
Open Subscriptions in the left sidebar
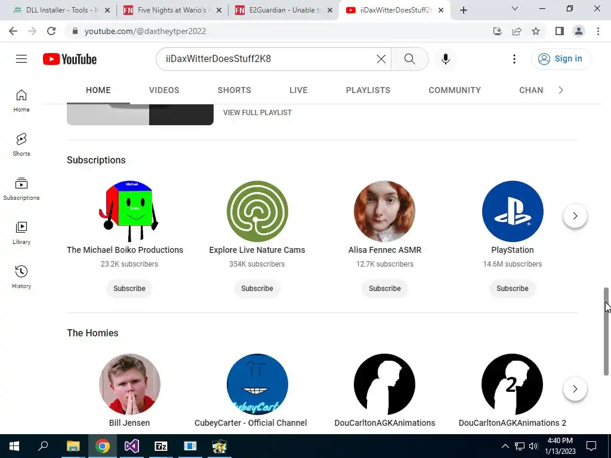tap(21, 189)
